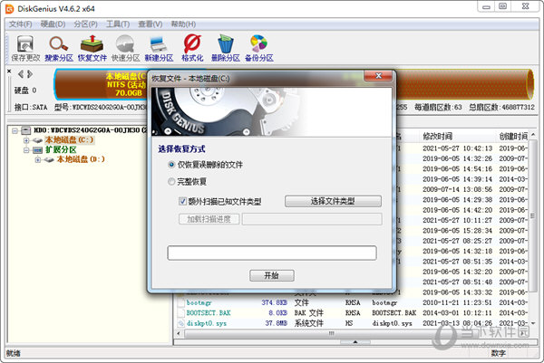
Task: Click the drive icon beside 本地磁盘 (C:)
Action: click(x=38, y=140)
